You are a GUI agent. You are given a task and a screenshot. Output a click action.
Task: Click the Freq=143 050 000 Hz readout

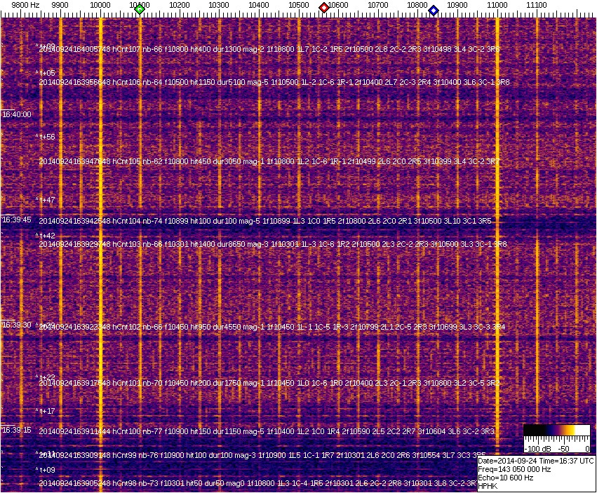tap(519, 469)
